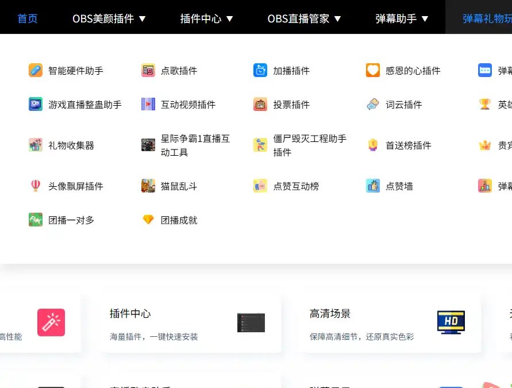512x388 pixels.
Task: Click the 点赞墙 thumbs-up icon
Action: coord(372,186)
